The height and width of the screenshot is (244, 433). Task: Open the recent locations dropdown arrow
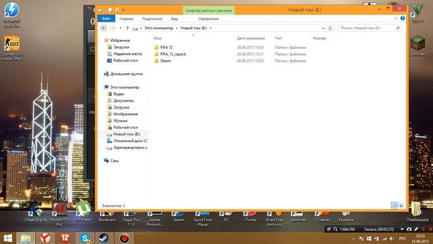click(x=120, y=28)
